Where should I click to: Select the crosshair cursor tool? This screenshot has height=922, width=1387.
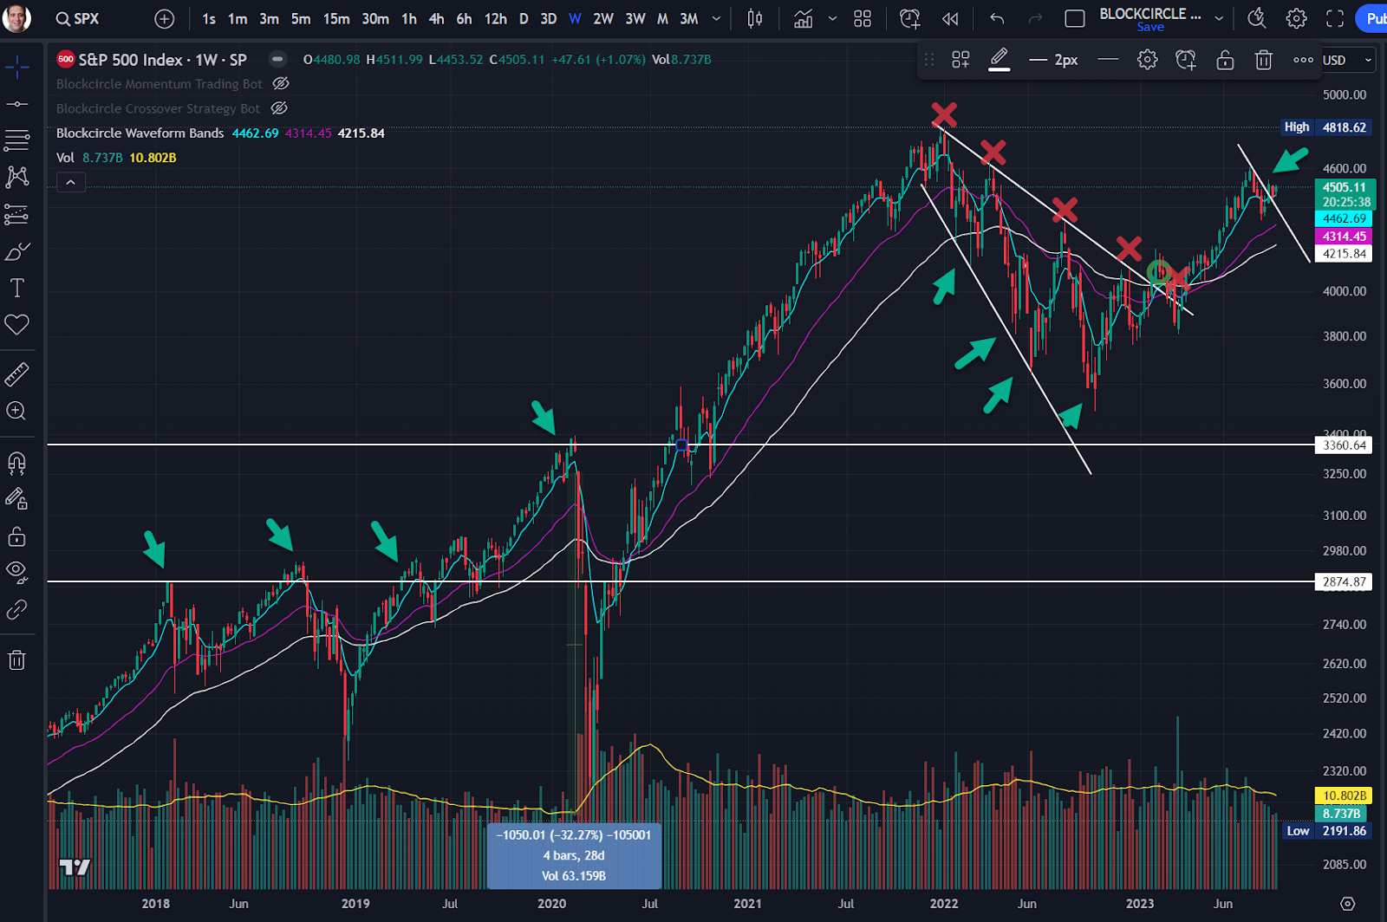[16, 67]
